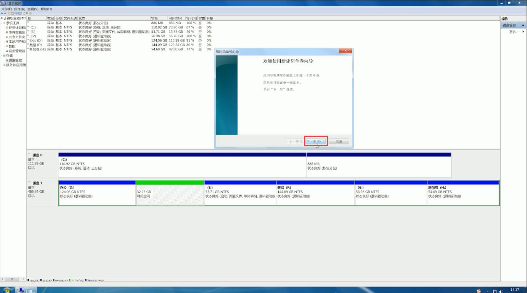Viewport: 527px width, 293px height.
Task: Click 取消 in the new volume wizard
Action: click(339, 142)
